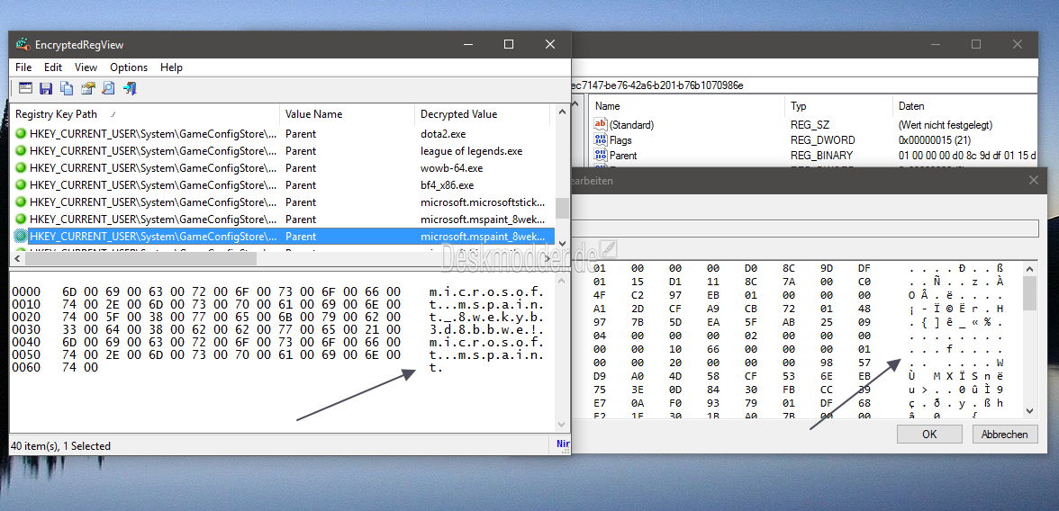Screen dimensions: 1059x511
Task: Click the '40 item(s), 1 Selected' status text
Action: coord(60,445)
